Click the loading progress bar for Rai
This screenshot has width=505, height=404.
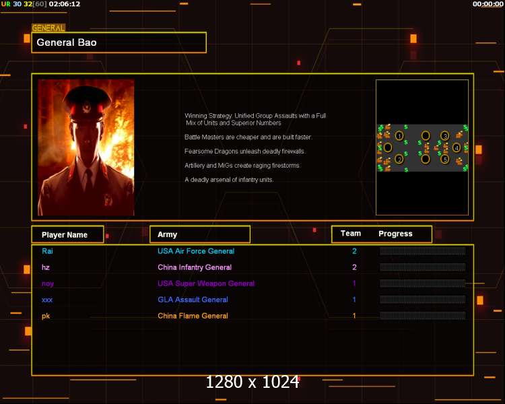click(423, 251)
